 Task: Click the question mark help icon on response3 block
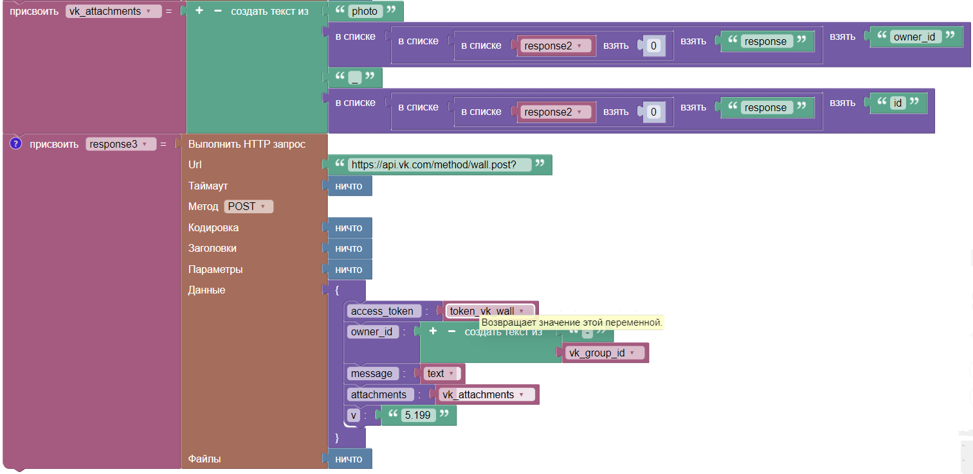(15, 144)
